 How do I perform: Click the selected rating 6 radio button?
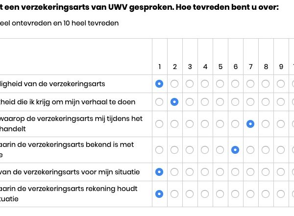[235, 150]
